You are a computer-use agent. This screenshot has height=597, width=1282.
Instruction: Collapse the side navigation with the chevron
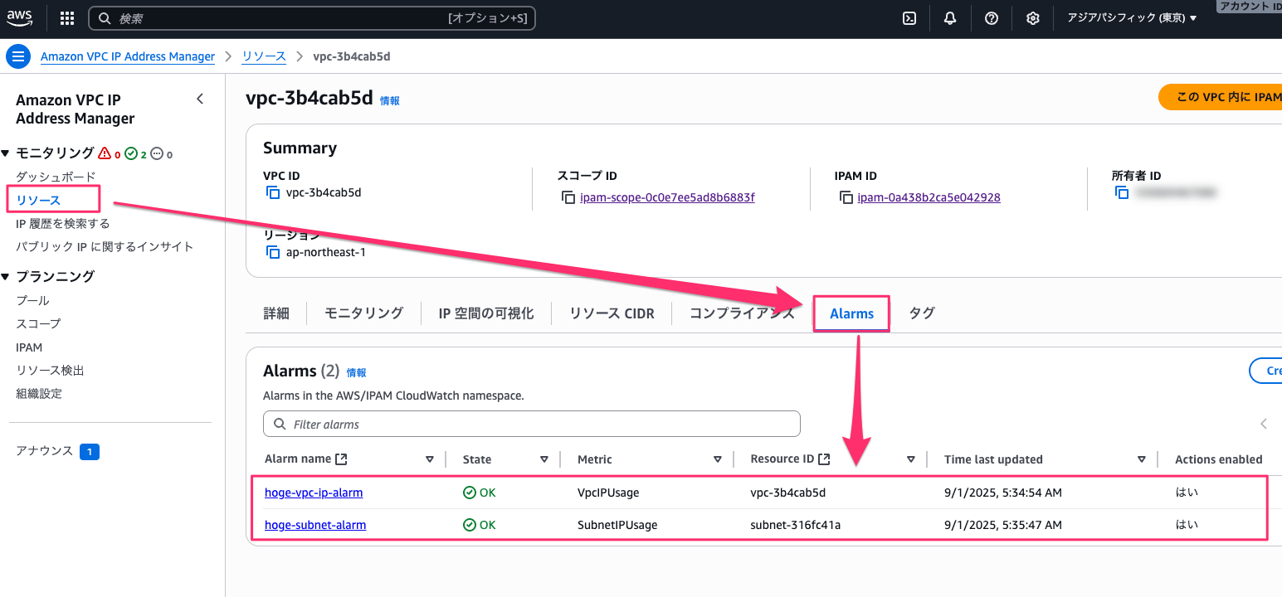pyautogui.click(x=199, y=99)
